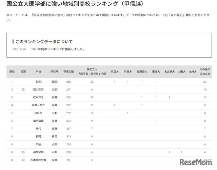The image size is (217, 170).
Task: Click the school name 長岡
Action: (x=38, y=136)
